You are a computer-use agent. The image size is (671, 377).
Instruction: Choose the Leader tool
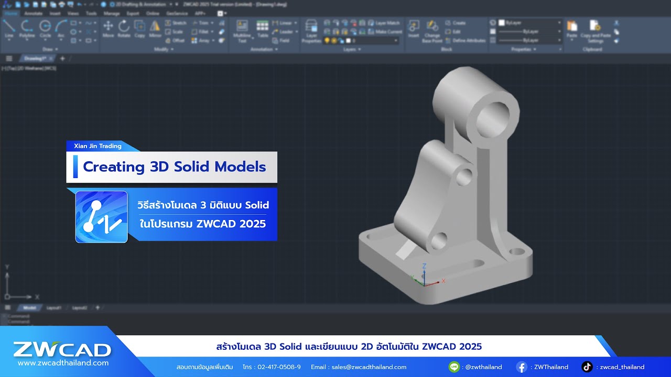click(x=283, y=31)
